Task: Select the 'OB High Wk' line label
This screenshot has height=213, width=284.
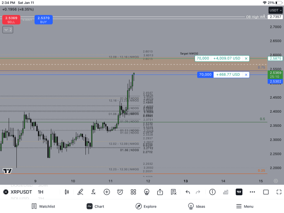Action: (x=255, y=17)
